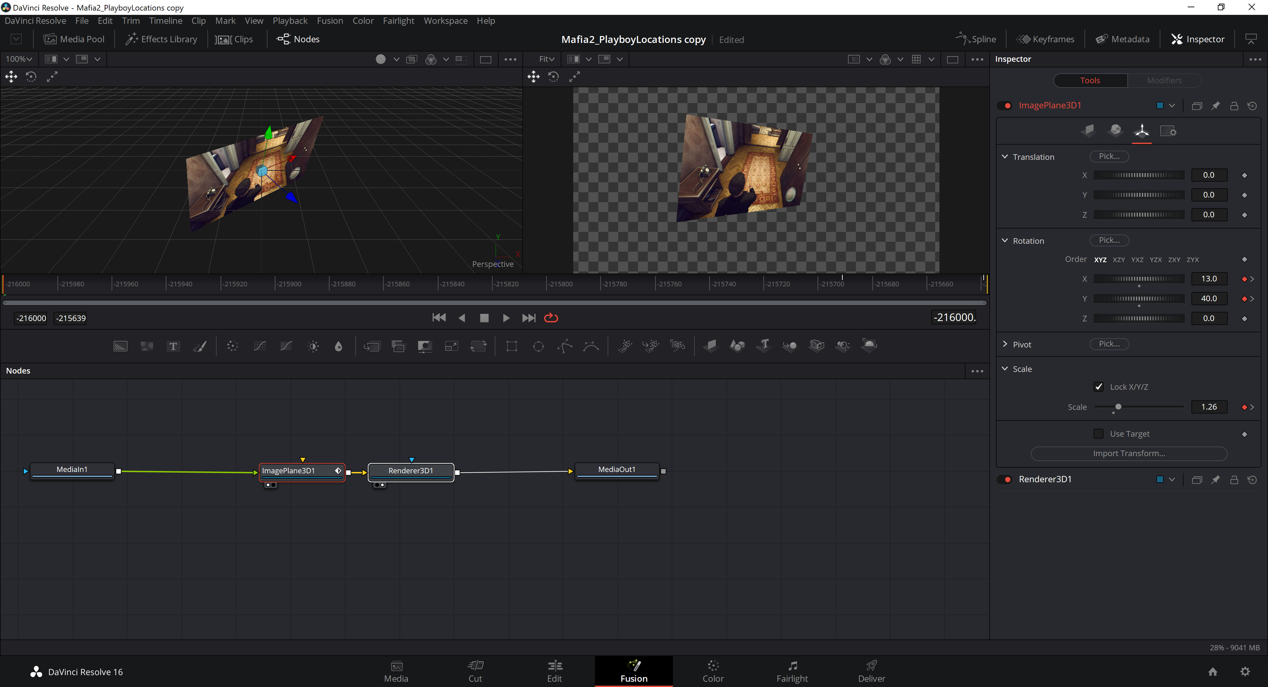Add a Polygon mask from toolbar
The image size is (1268, 687).
tap(565, 346)
